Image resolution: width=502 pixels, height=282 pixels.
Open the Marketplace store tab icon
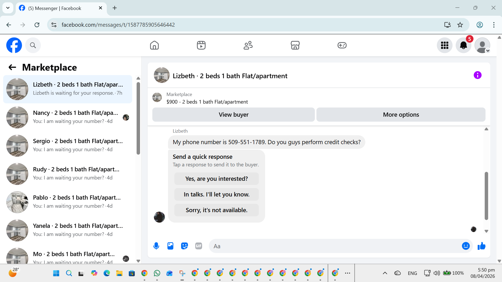[295, 45]
